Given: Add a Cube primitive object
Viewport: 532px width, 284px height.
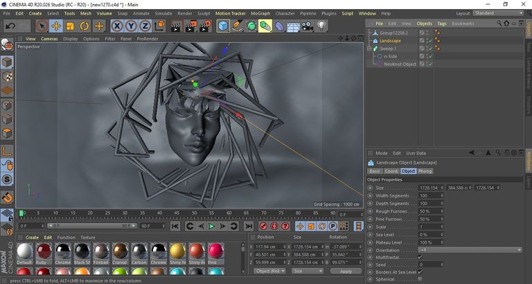Looking at the screenshot, I should point(223,26).
